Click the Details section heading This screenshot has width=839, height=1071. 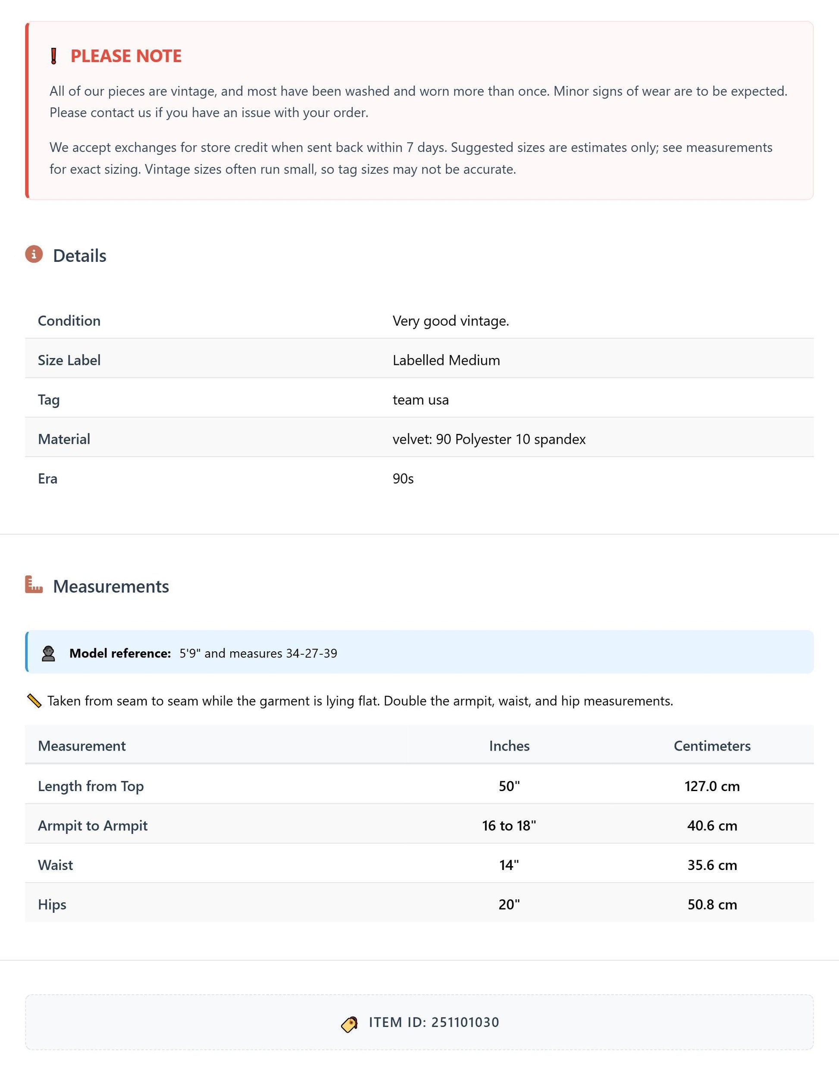pyautogui.click(x=80, y=256)
